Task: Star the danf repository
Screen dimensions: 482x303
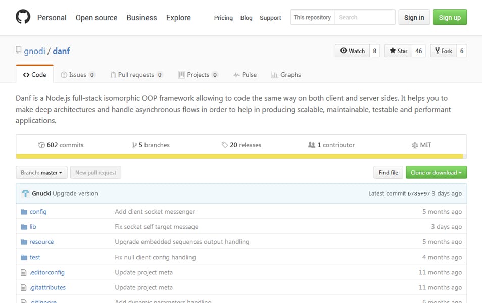Action: tap(399, 50)
